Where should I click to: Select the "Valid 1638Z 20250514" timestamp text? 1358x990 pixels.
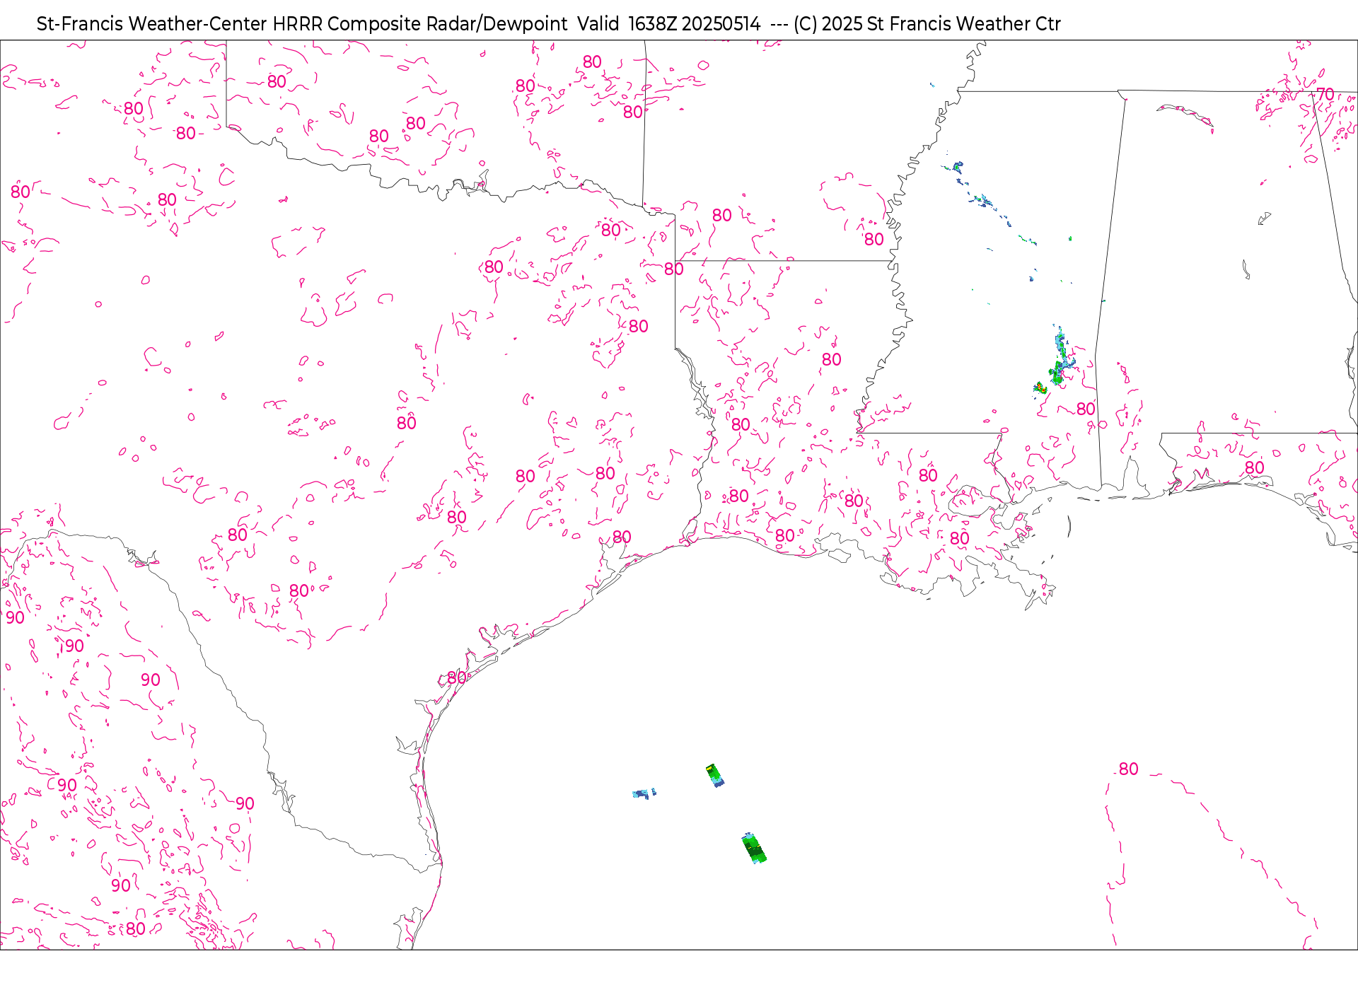[x=669, y=24]
